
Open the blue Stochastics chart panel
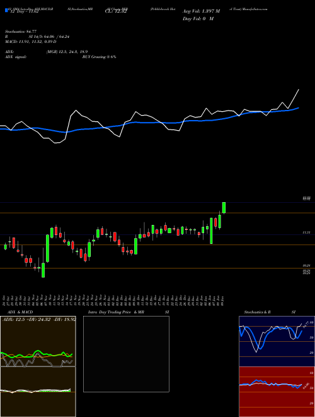coord(277,341)
